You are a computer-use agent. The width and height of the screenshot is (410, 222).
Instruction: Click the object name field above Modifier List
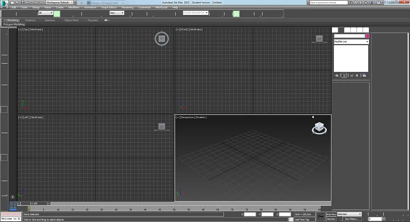(x=349, y=36)
